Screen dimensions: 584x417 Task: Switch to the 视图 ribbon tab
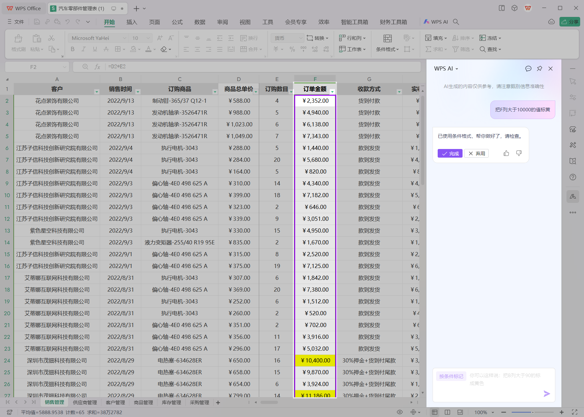pyautogui.click(x=245, y=22)
